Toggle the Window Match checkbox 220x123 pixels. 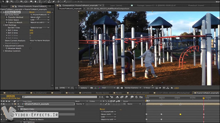(x=30, y=48)
